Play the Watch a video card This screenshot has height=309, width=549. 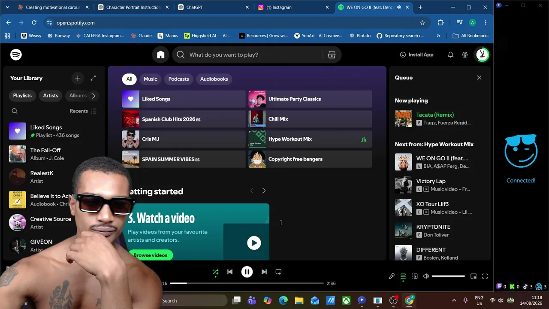tap(254, 243)
